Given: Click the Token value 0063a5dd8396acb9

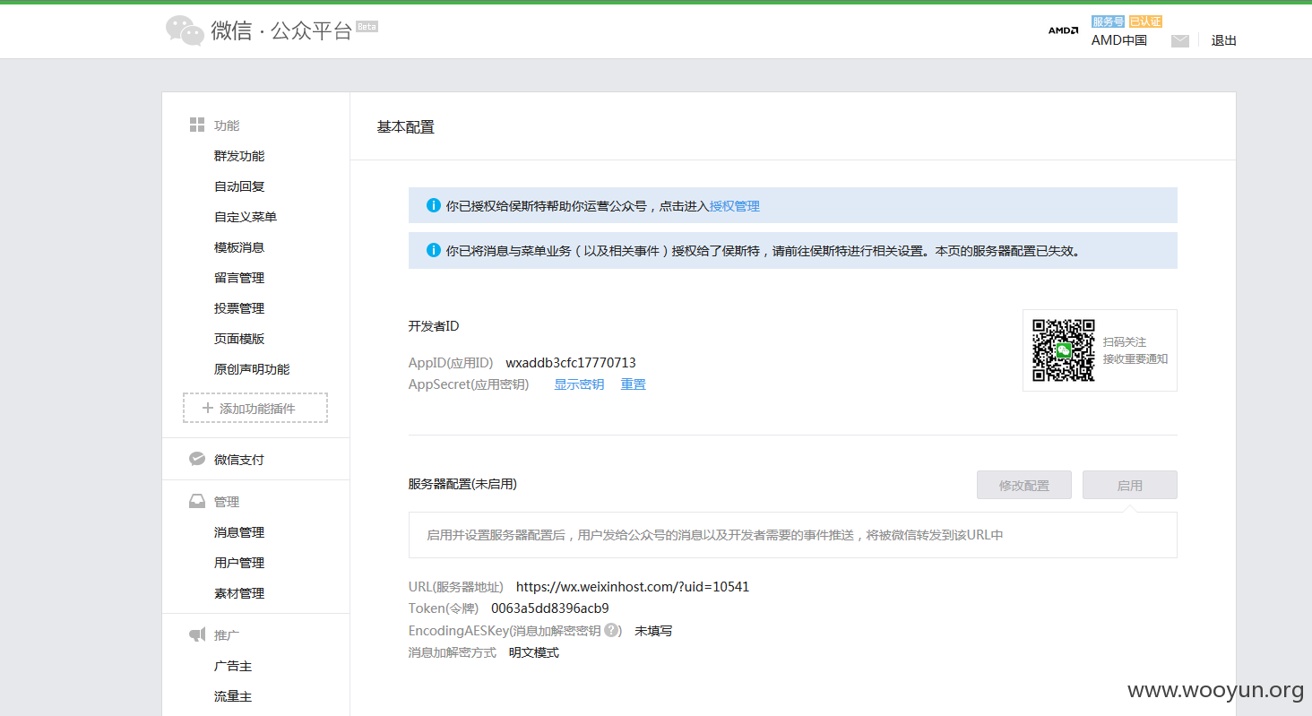Looking at the screenshot, I should pos(550,608).
